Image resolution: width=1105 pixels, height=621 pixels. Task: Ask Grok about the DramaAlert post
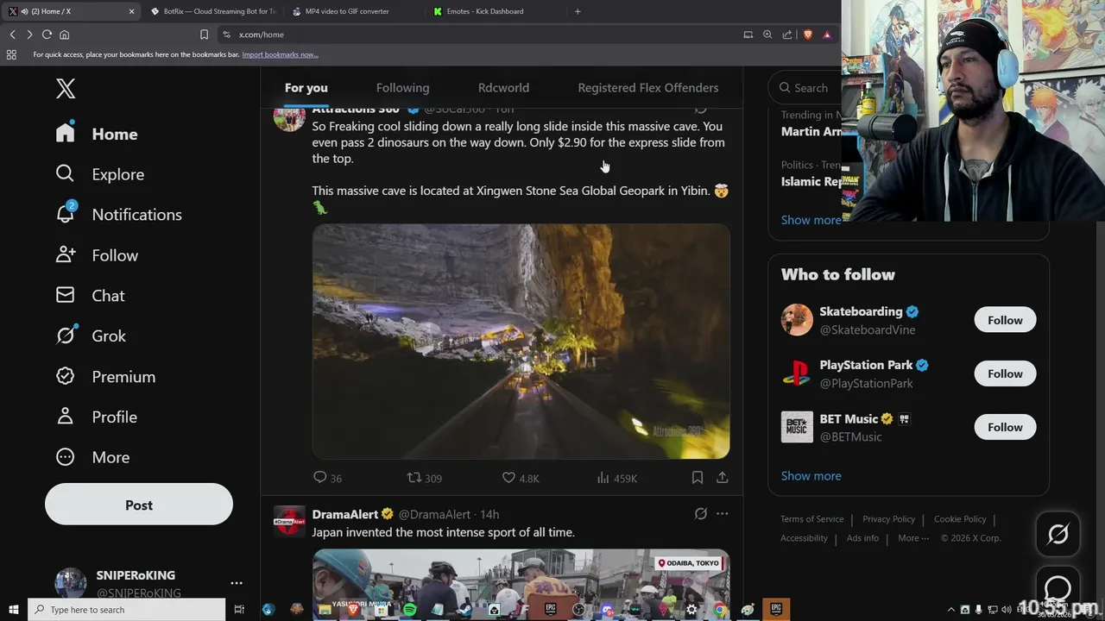tap(701, 514)
